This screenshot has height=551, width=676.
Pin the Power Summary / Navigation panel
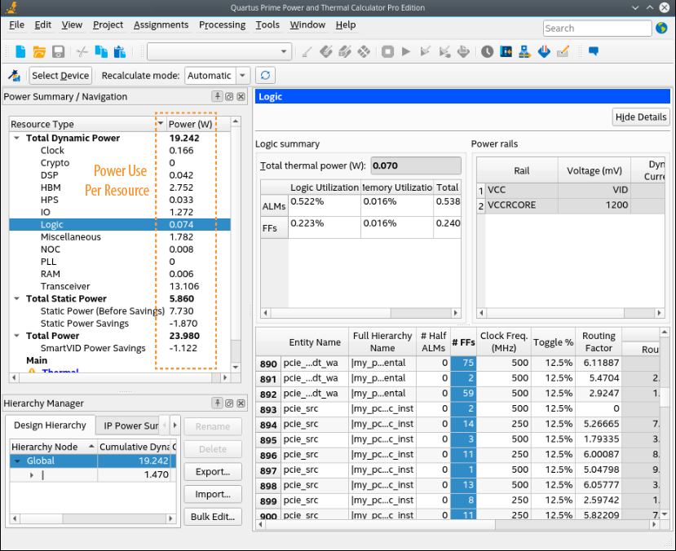218,97
